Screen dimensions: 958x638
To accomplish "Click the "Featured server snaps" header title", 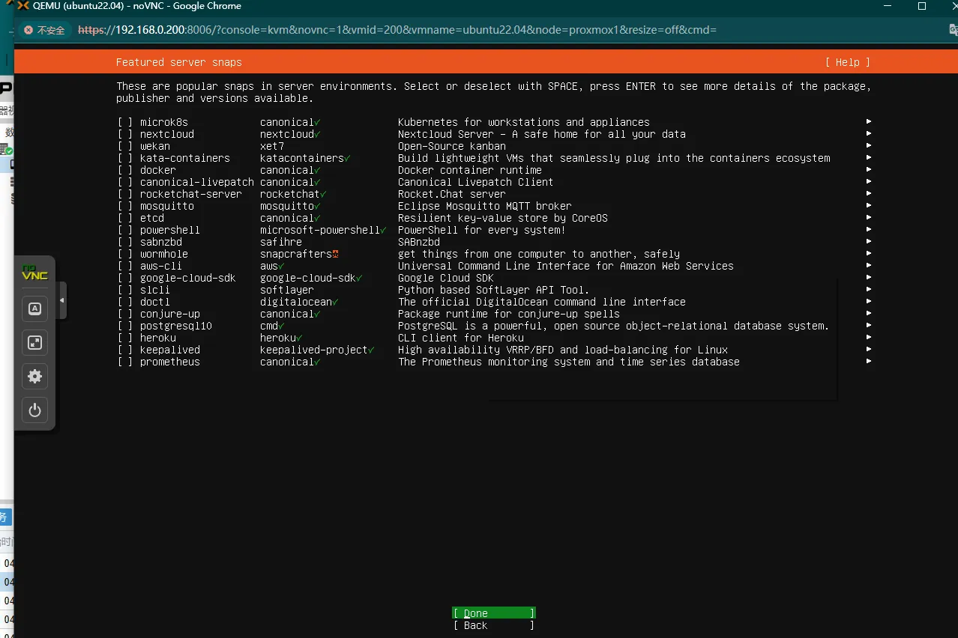I will [x=179, y=62].
